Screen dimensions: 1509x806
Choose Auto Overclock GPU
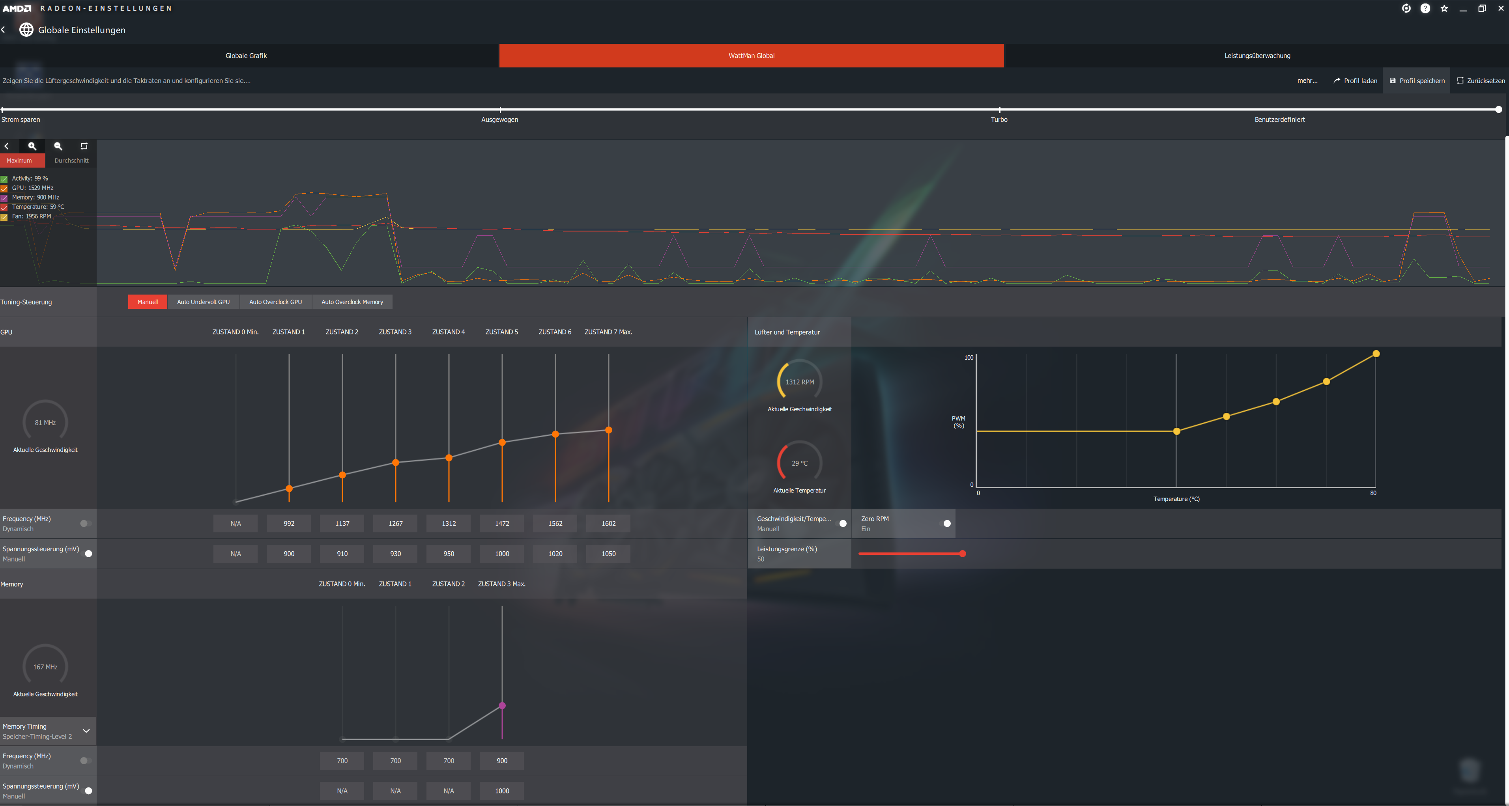[276, 302]
